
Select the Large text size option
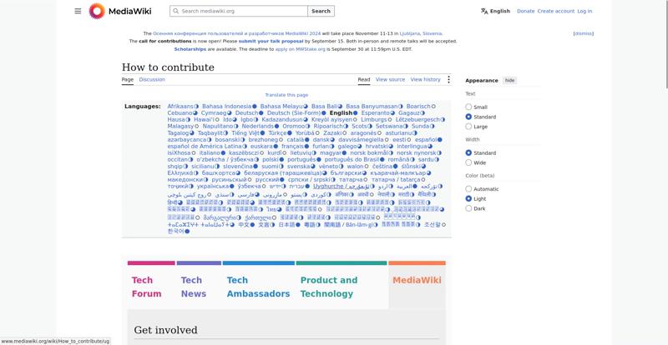[x=468, y=127]
